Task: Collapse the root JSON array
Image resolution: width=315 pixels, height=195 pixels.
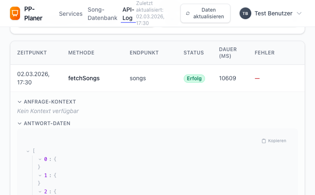Action: 28,151
